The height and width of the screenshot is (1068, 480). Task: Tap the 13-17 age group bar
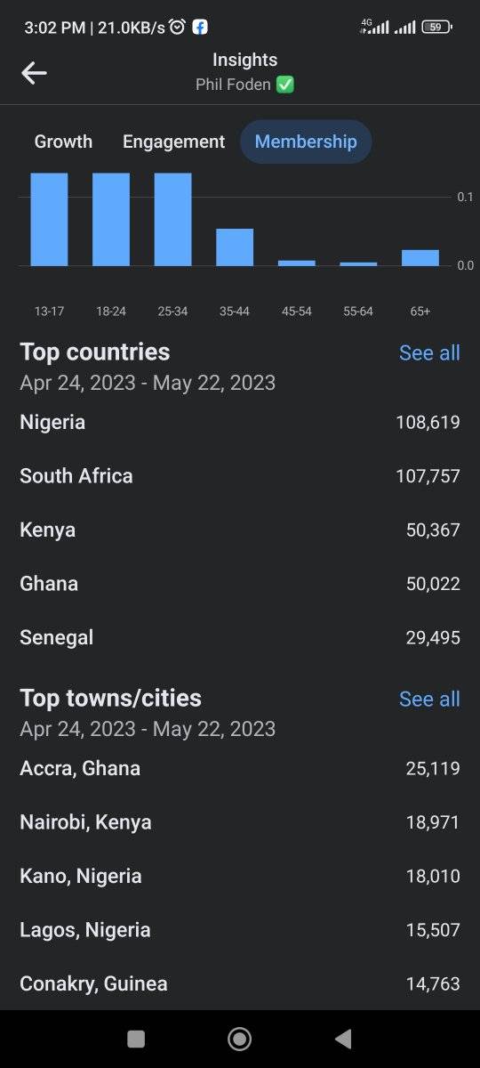(49, 219)
